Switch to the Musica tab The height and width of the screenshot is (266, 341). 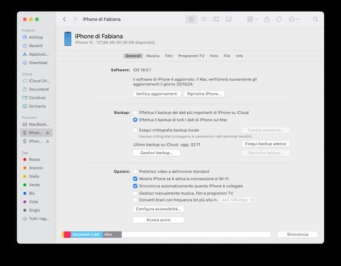tap(153, 56)
